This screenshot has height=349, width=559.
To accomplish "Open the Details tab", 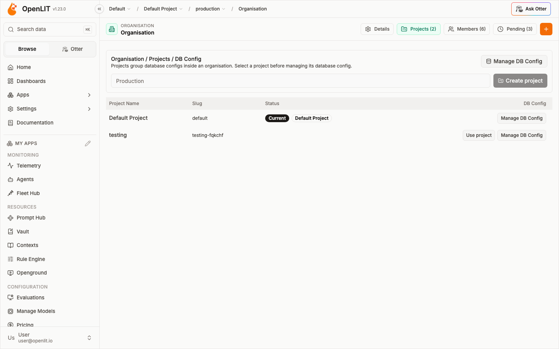I will pos(377,29).
